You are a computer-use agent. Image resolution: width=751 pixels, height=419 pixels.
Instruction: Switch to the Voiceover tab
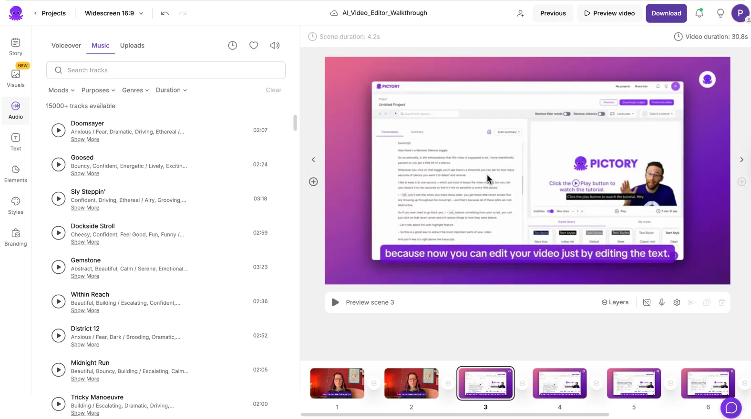coord(66,46)
